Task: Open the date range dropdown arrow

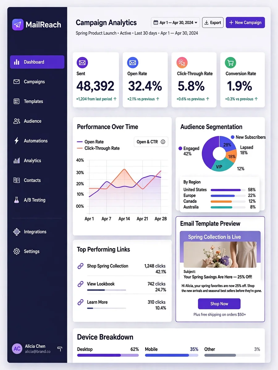Action: (196, 23)
